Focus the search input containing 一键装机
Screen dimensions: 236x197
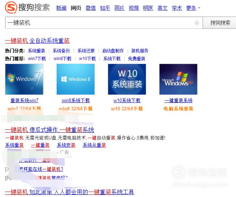(104, 23)
